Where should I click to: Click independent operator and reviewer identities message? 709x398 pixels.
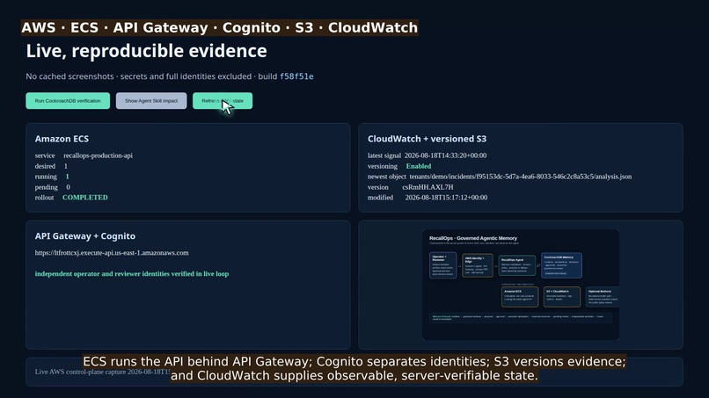[x=132, y=274]
